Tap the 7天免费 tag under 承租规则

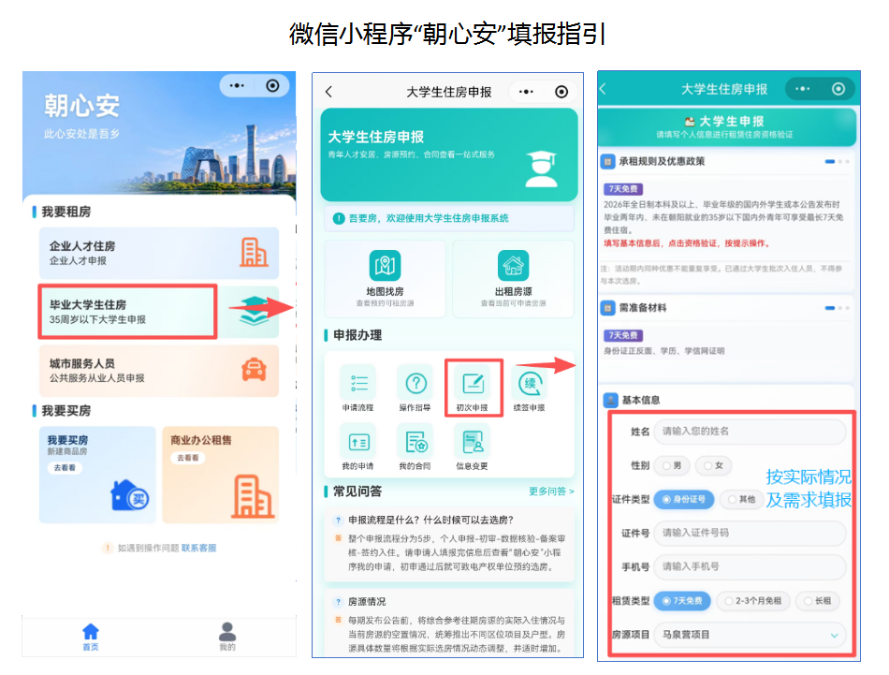coord(622,189)
